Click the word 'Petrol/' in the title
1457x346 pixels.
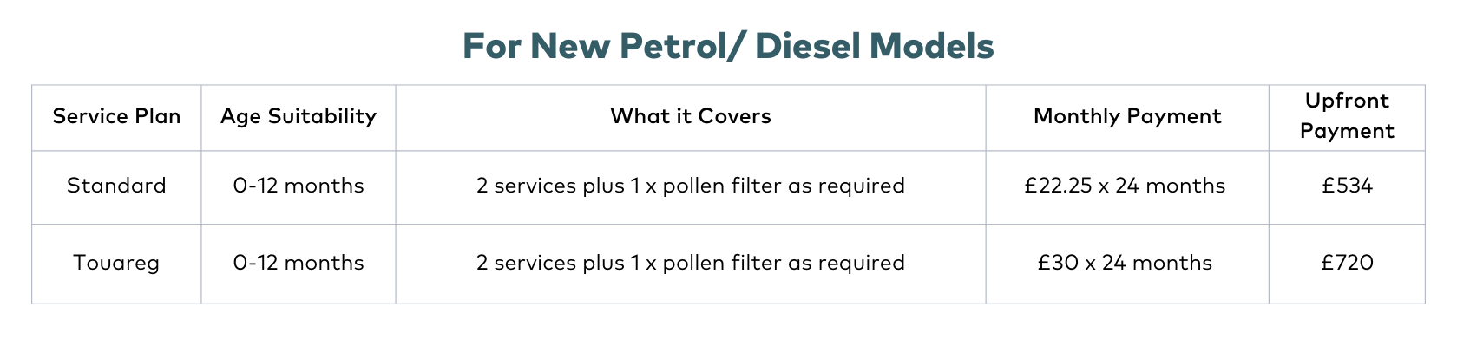682,46
